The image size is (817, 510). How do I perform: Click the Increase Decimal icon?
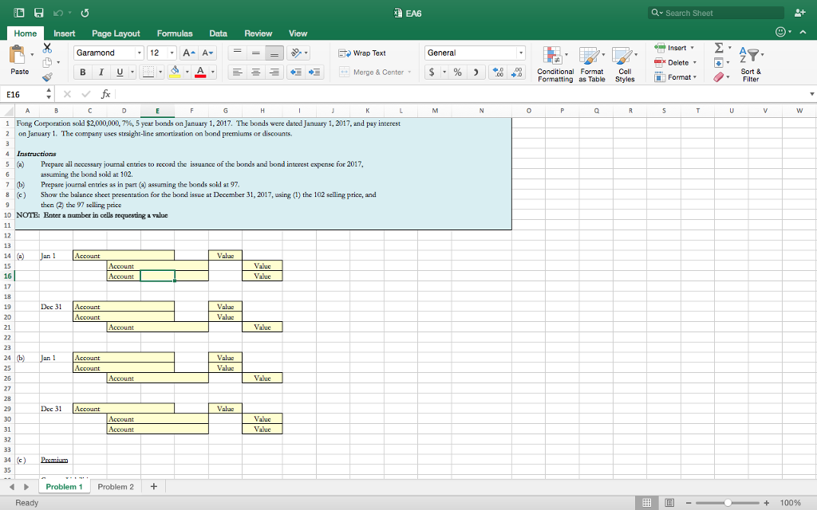499,74
